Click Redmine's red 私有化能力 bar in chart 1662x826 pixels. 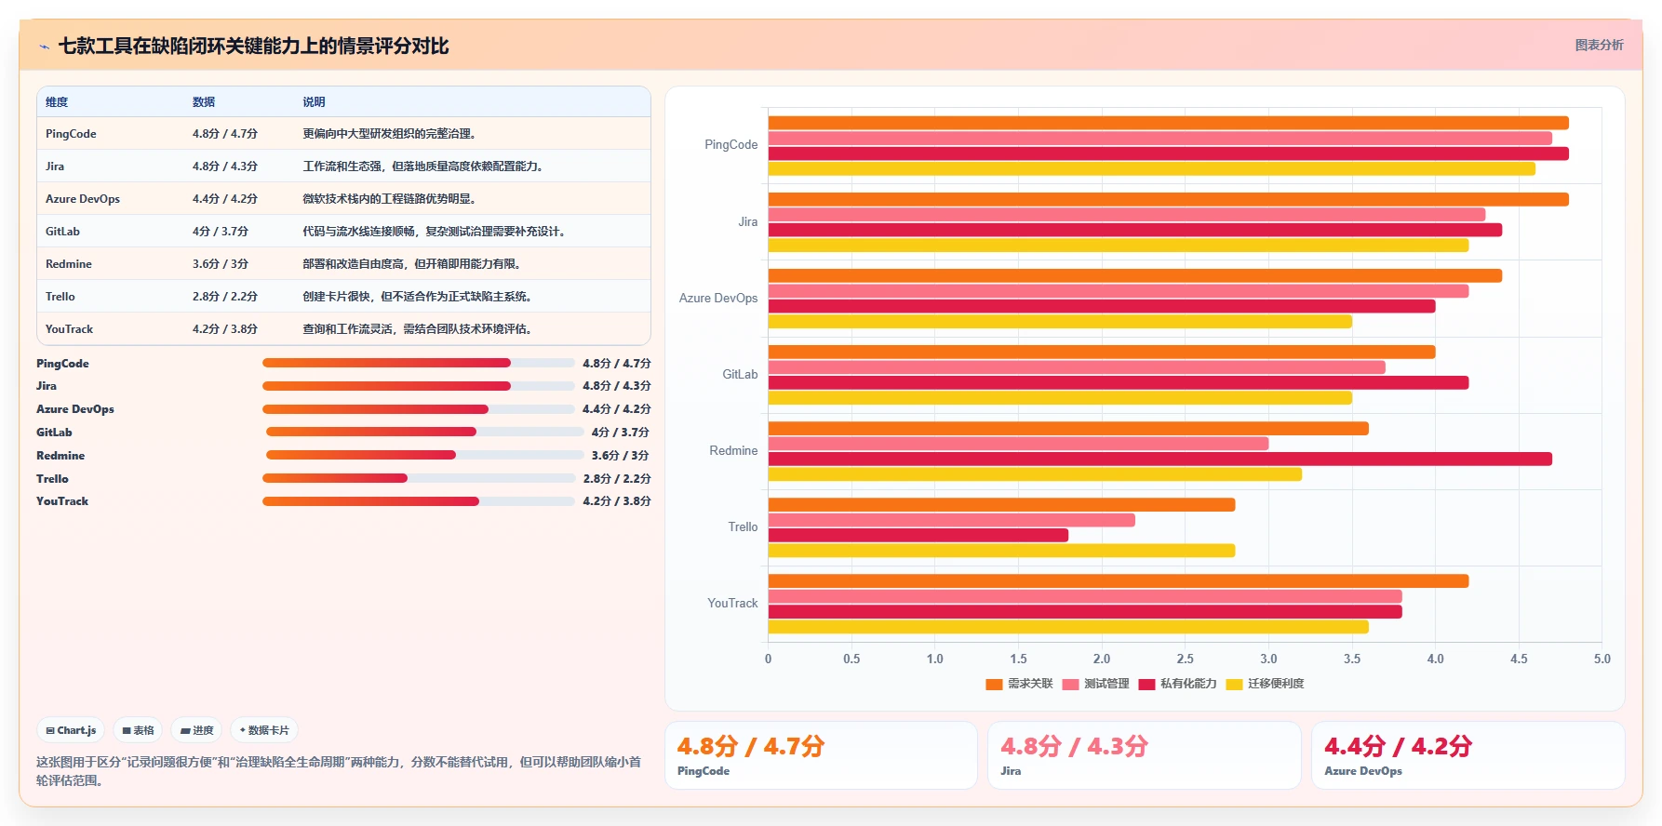pos(1159,459)
